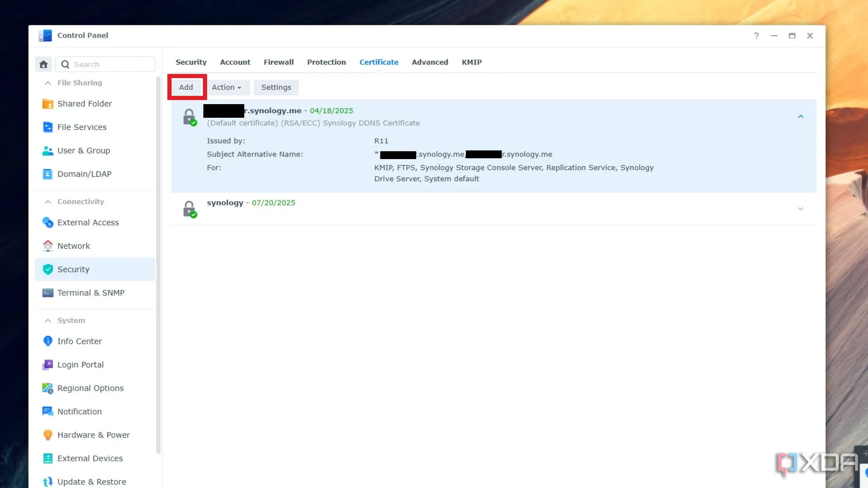The image size is (868, 488).
Task: Switch to the KMIP tab
Action: [472, 62]
